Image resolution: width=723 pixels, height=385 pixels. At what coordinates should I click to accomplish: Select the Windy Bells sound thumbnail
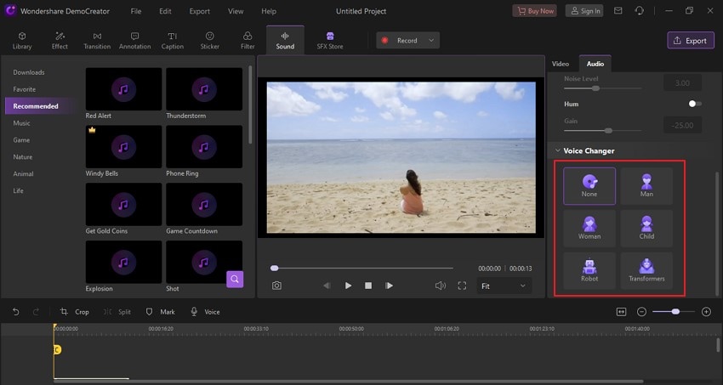tap(123, 146)
